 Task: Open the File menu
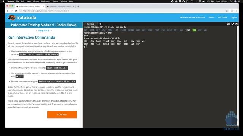pyautogui.click(x=17, y=2)
